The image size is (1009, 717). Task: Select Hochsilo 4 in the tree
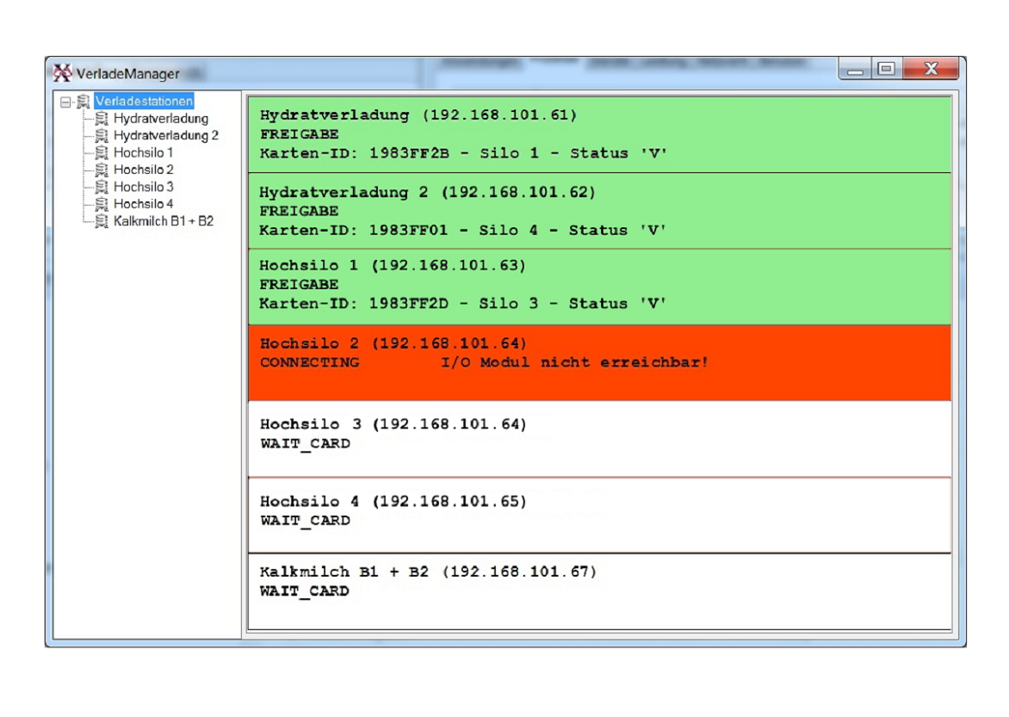click(x=143, y=204)
